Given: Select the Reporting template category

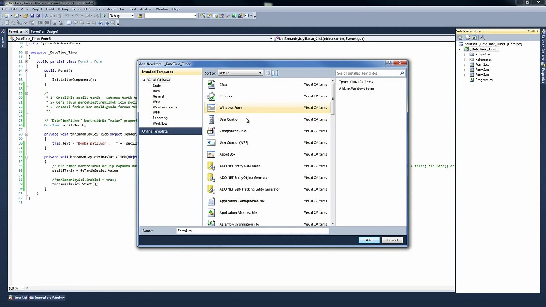Looking at the screenshot, I should (x=160, y=118).
